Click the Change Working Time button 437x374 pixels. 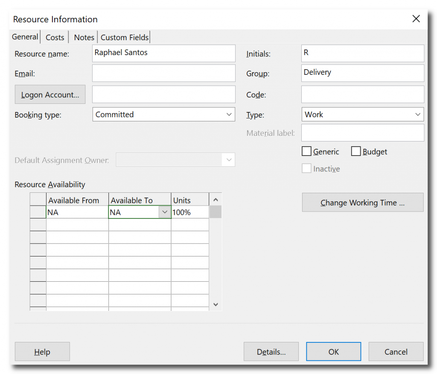[x=363, y=202]
